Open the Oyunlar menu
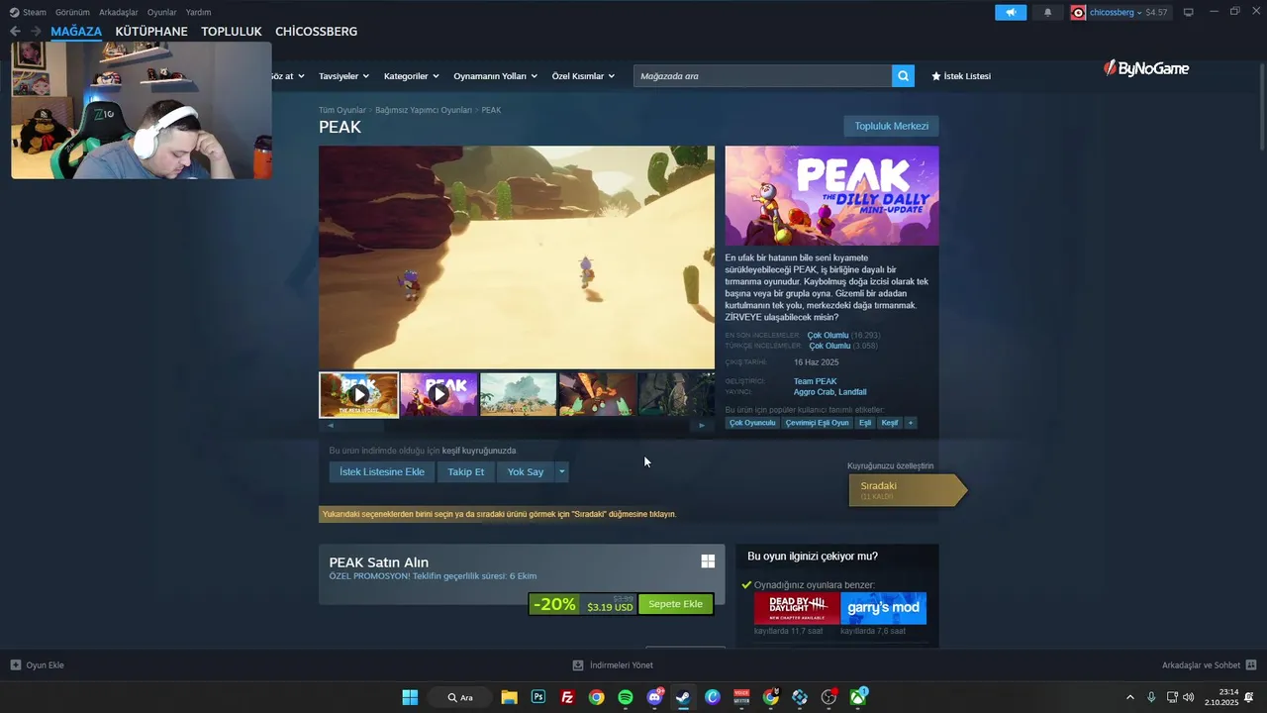The image size is (1267, 713). click(161, 12)
